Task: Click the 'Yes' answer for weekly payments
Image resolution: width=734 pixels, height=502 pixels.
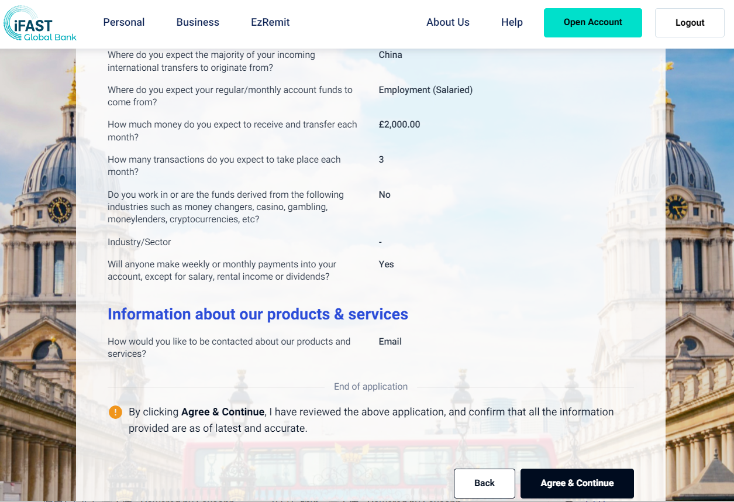Action: point(386,264)
